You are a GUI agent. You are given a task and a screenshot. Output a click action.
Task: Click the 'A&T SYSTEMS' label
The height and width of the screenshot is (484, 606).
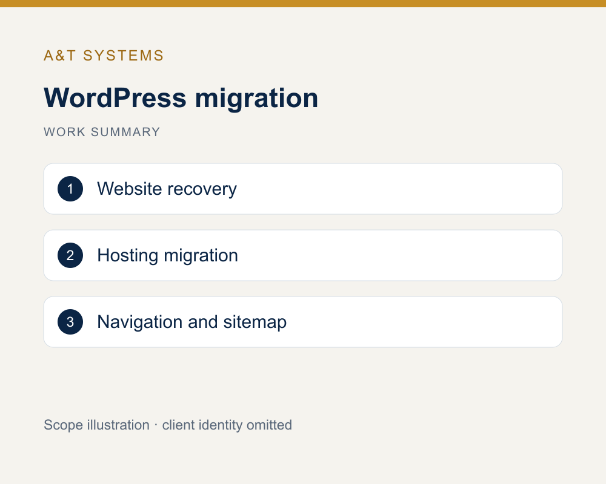[x=104, y=56]
